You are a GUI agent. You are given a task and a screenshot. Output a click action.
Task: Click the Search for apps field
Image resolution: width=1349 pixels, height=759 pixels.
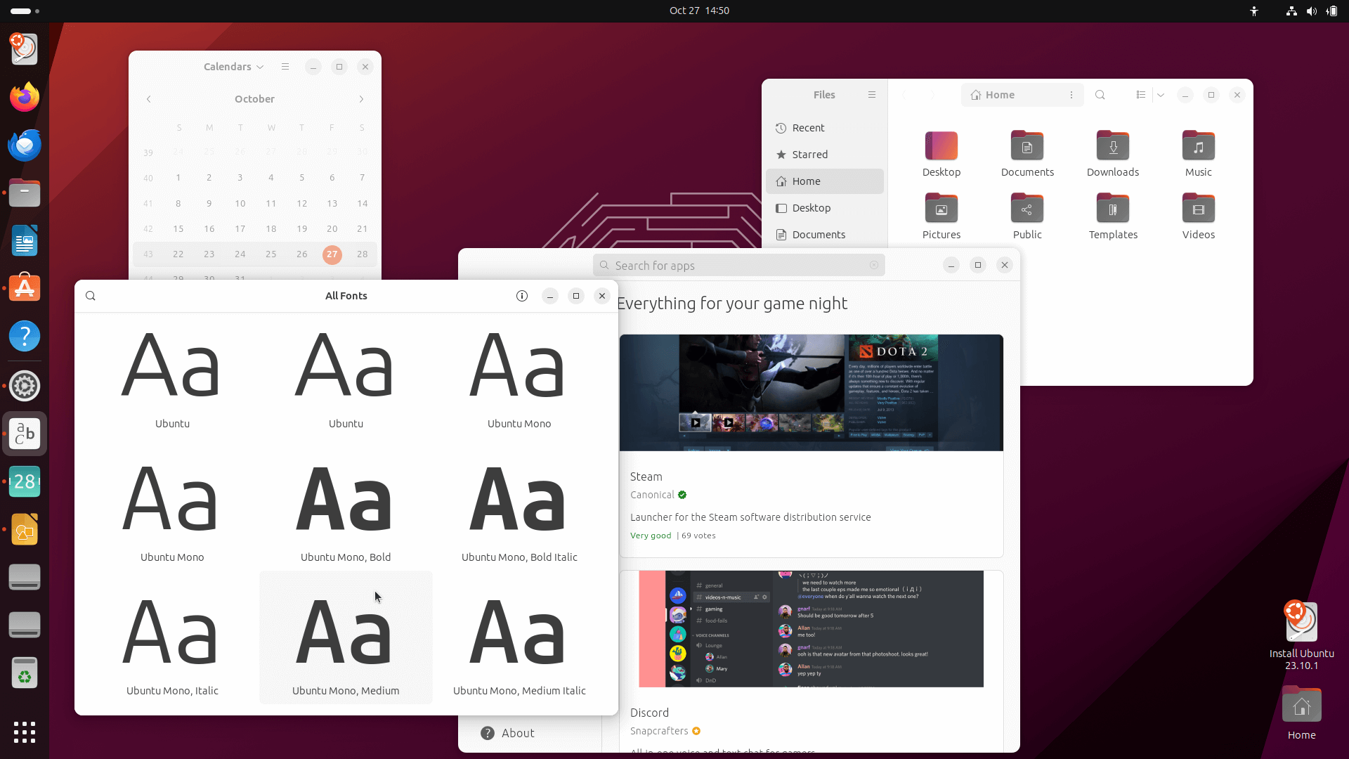[x=738, y=265]
